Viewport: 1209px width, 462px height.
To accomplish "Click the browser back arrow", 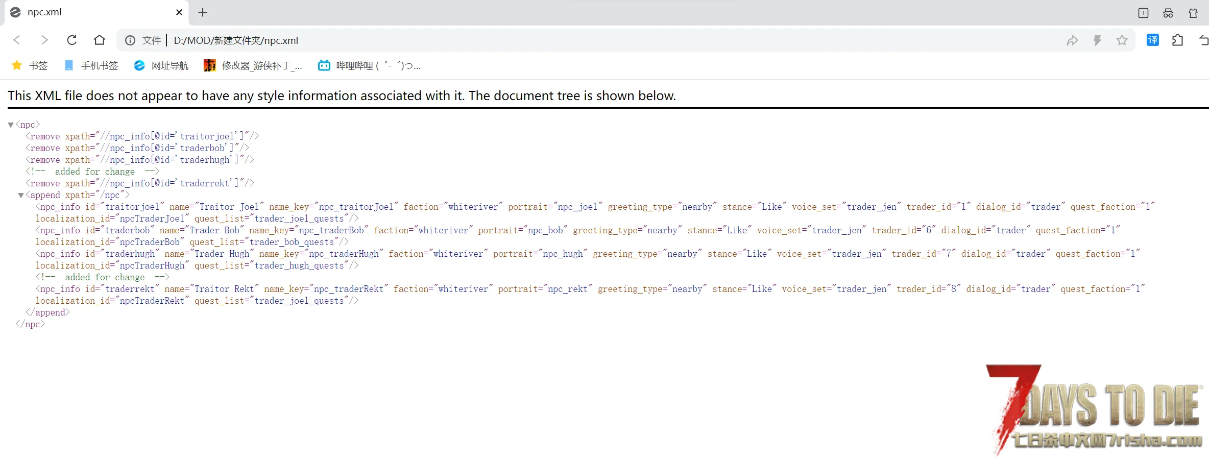I will (x=17, y=40).
